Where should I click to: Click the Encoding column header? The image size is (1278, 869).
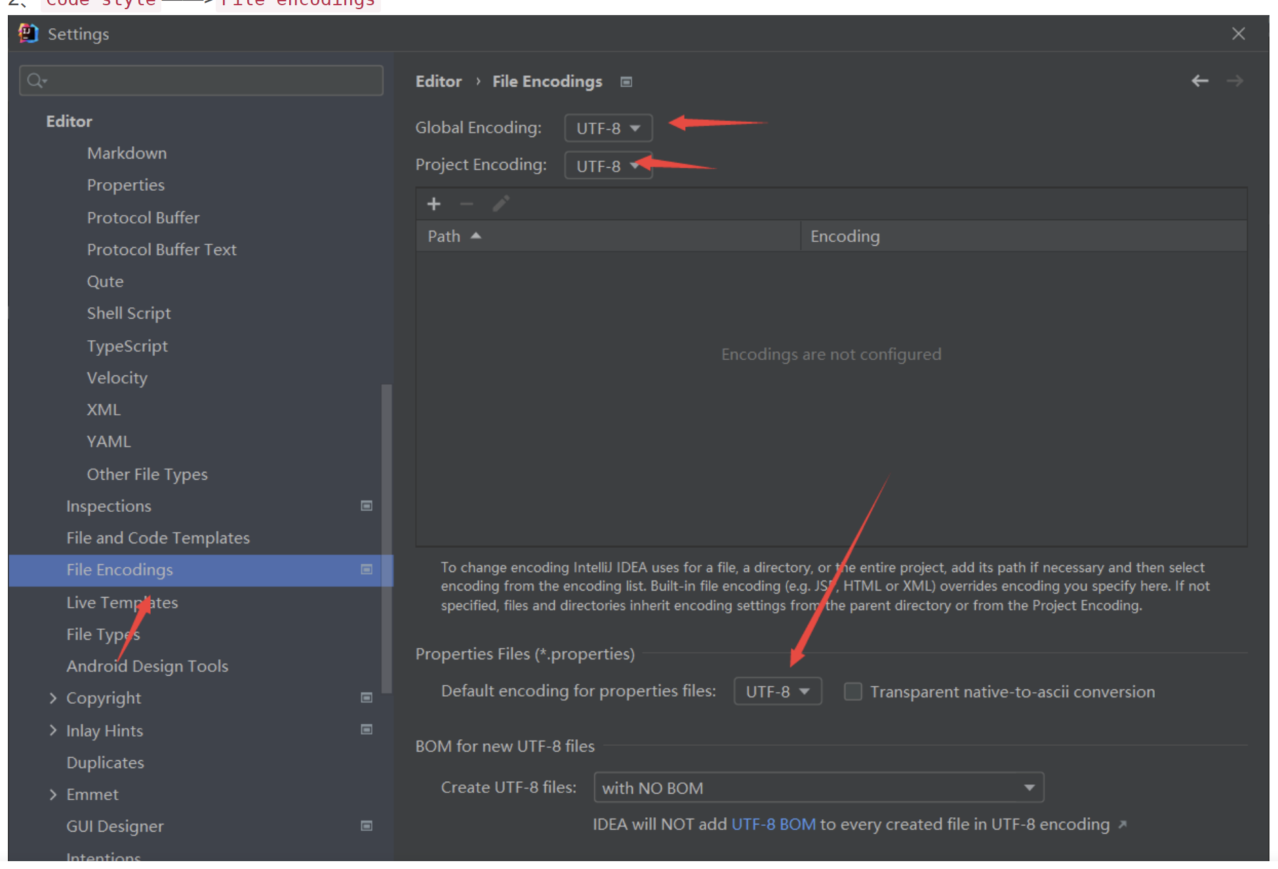click(x=1024, y=236)
